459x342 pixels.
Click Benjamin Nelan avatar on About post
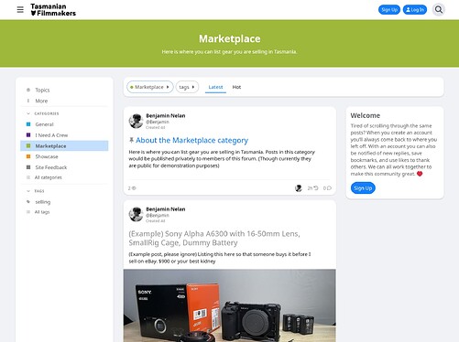click(x=136, y=121)
